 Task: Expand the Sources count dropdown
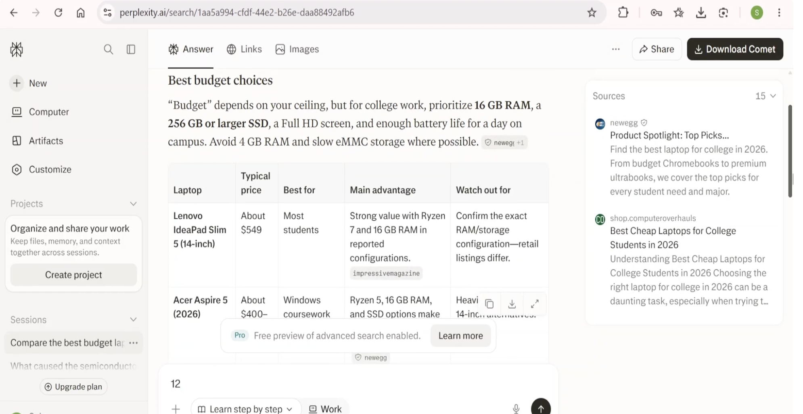point(765,96)
